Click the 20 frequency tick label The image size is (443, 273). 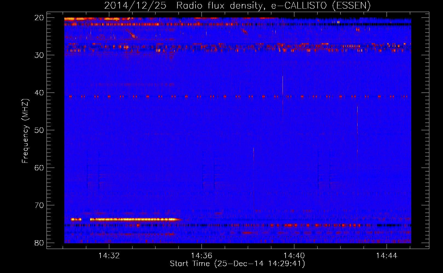[x=39, y=18]
